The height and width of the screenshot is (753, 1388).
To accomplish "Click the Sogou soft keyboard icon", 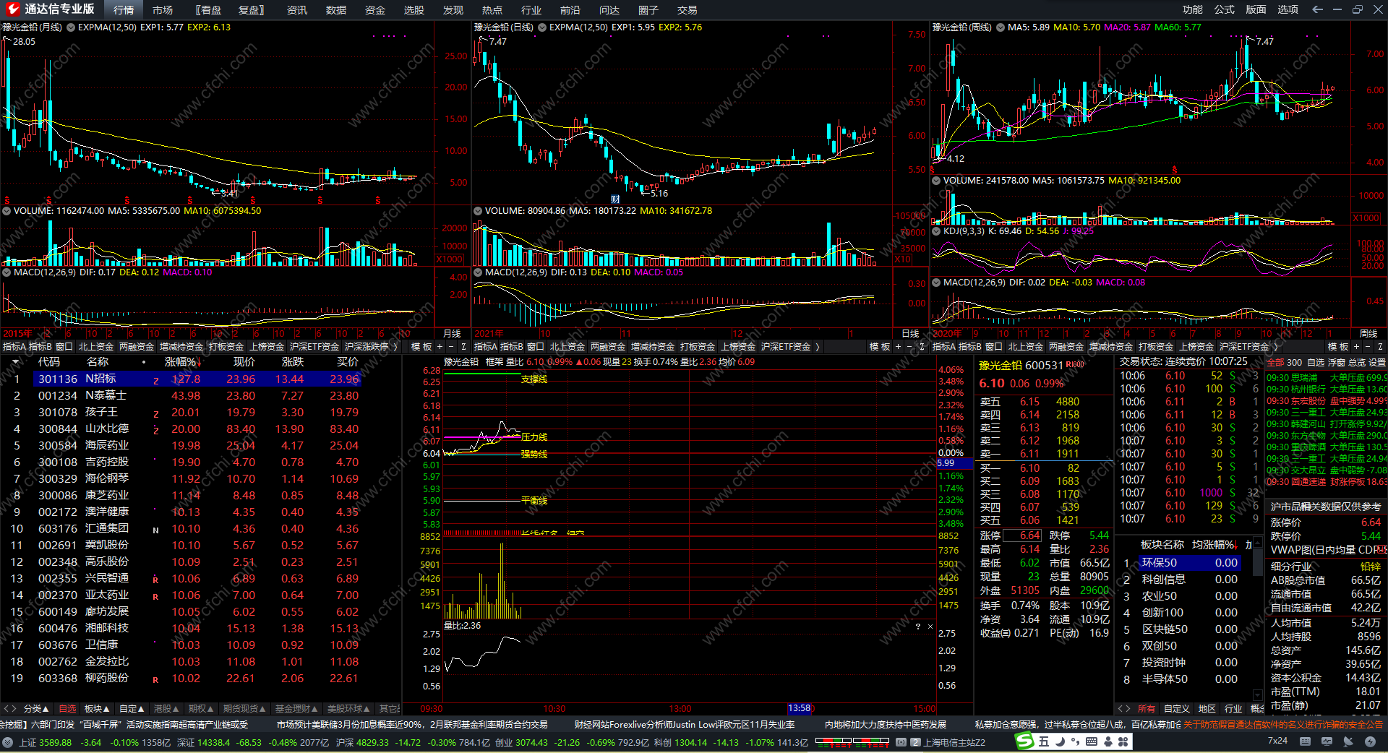I will [1092, 741].
